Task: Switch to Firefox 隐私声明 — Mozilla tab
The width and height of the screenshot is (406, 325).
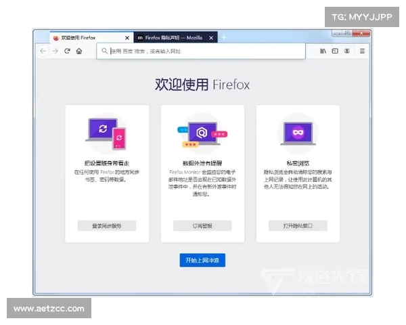Action: (x=175, y=38)
